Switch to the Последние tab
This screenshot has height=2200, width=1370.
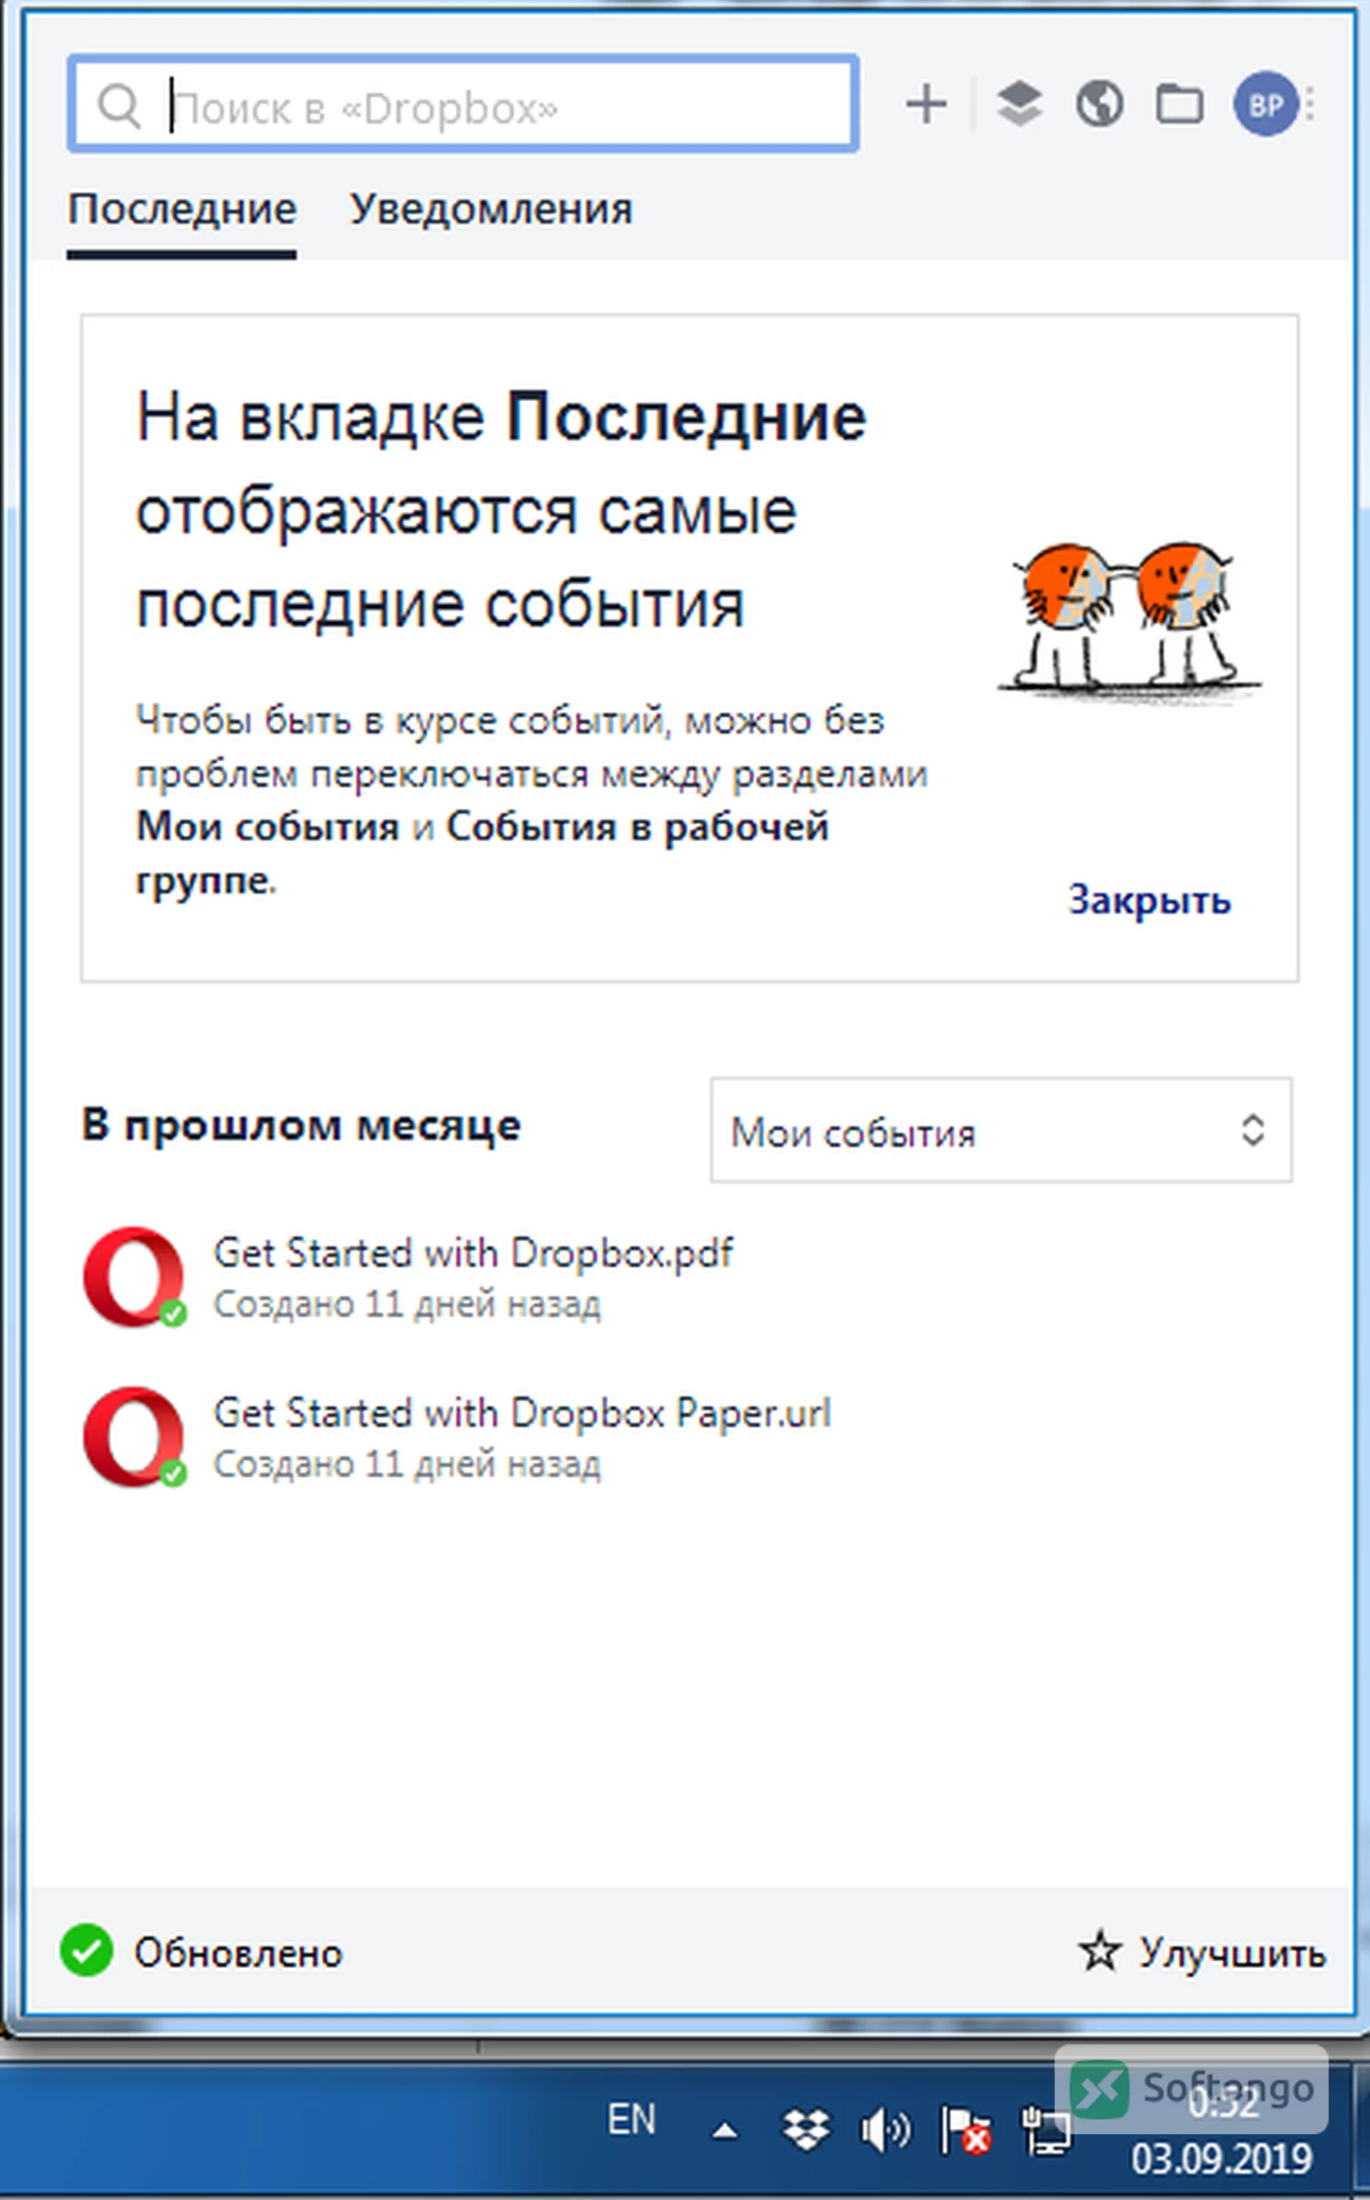click(x=182, y=211)
